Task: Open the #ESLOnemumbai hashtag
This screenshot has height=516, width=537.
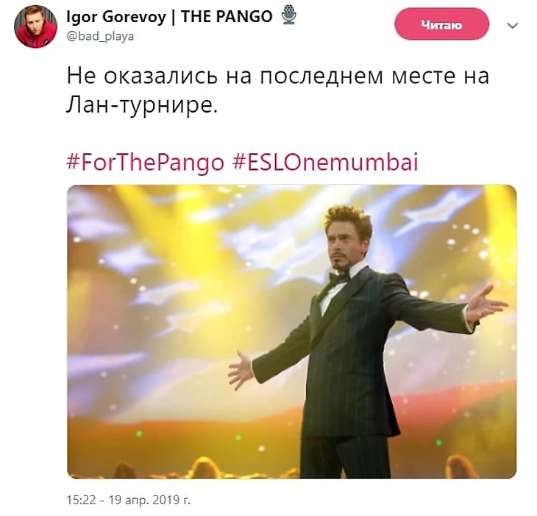Action: coord(325,162)
